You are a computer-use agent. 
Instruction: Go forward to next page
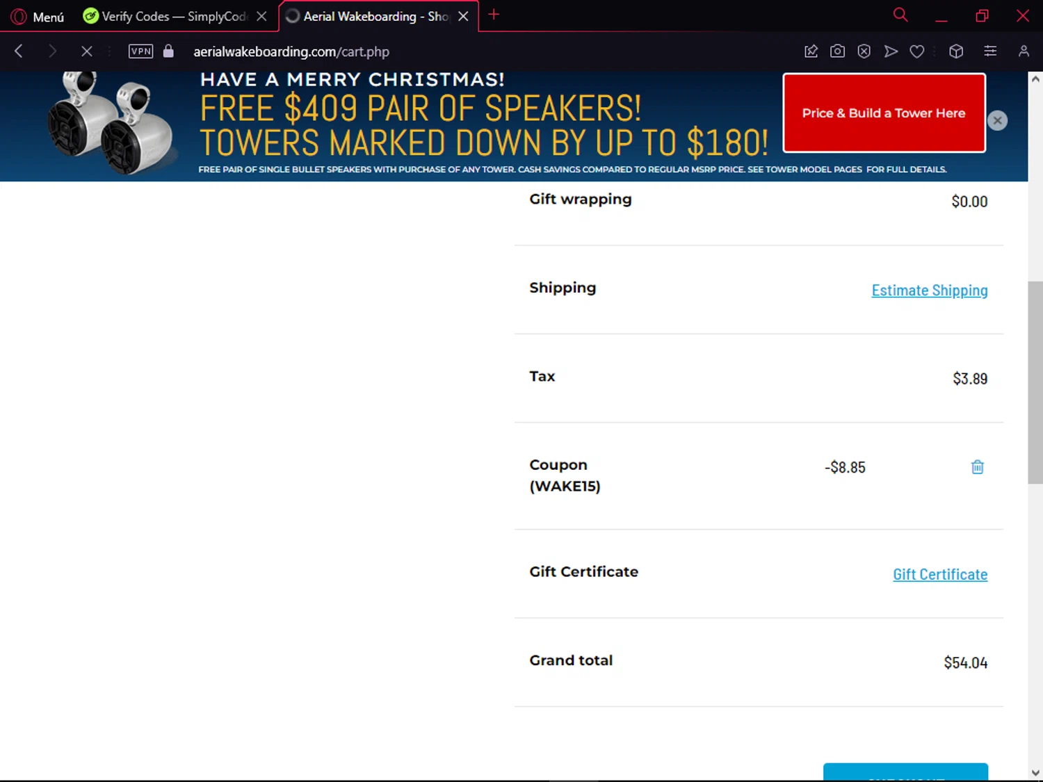pyautogui.click(x=52, y=51)
